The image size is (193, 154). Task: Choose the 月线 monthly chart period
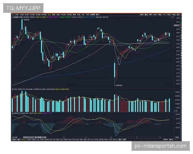click(x=58, y=15)
